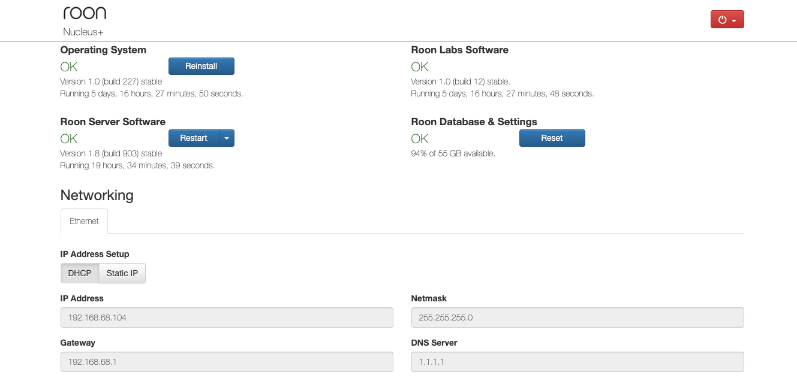The height and width of the screenshot is (384, 797).
Task: Click the Roon Database & Settings OK status
Action: tap(420, 138)
